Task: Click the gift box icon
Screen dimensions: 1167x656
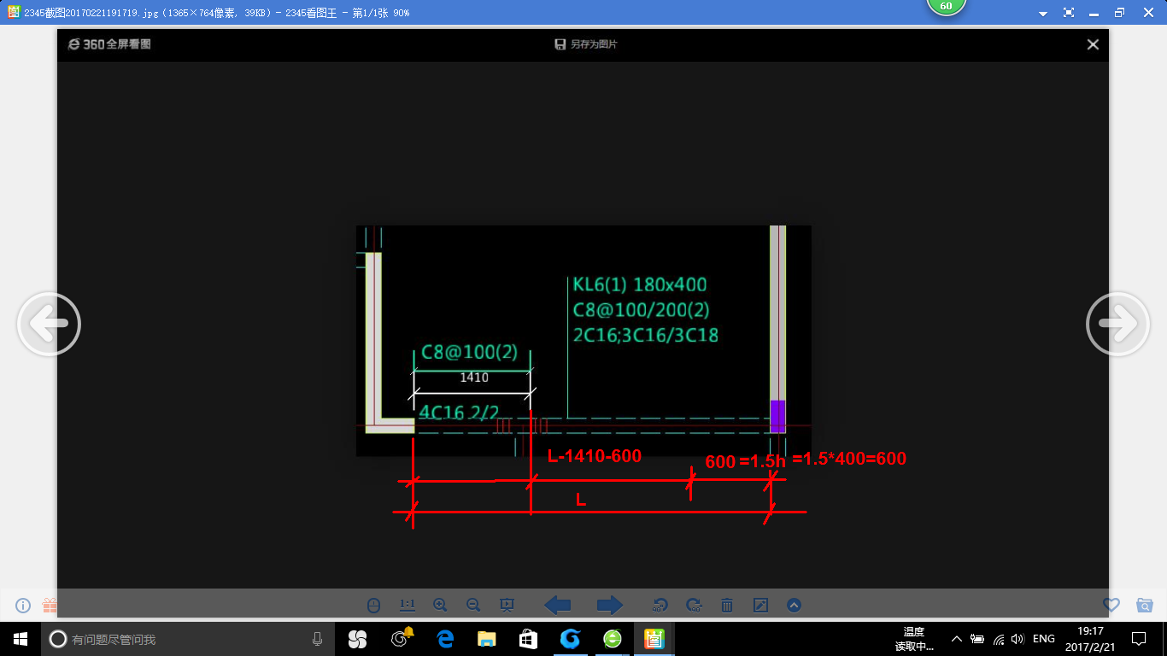Action: (x=50, y=606)
